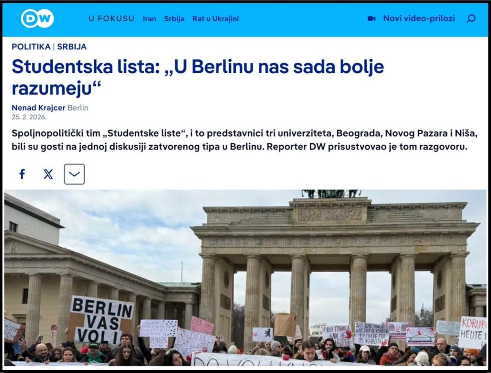
Task: Open the Brandenburg Gate protest photo
Action: click(x=245, y=278)
